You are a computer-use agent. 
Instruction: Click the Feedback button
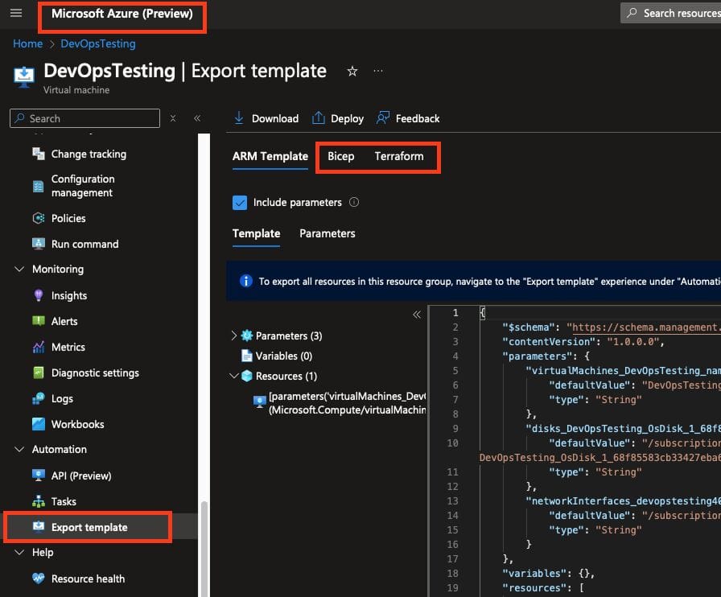408,118
